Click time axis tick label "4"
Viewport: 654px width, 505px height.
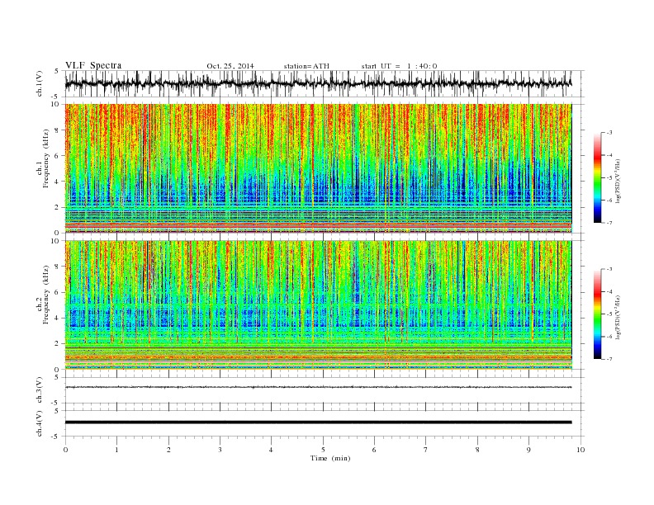tap(272, 450)
